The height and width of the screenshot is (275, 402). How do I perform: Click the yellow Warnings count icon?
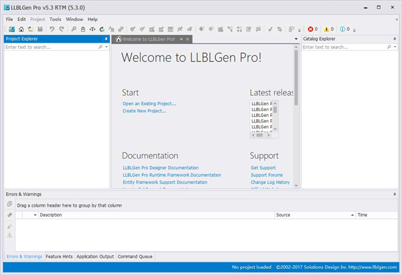[328, 29]
